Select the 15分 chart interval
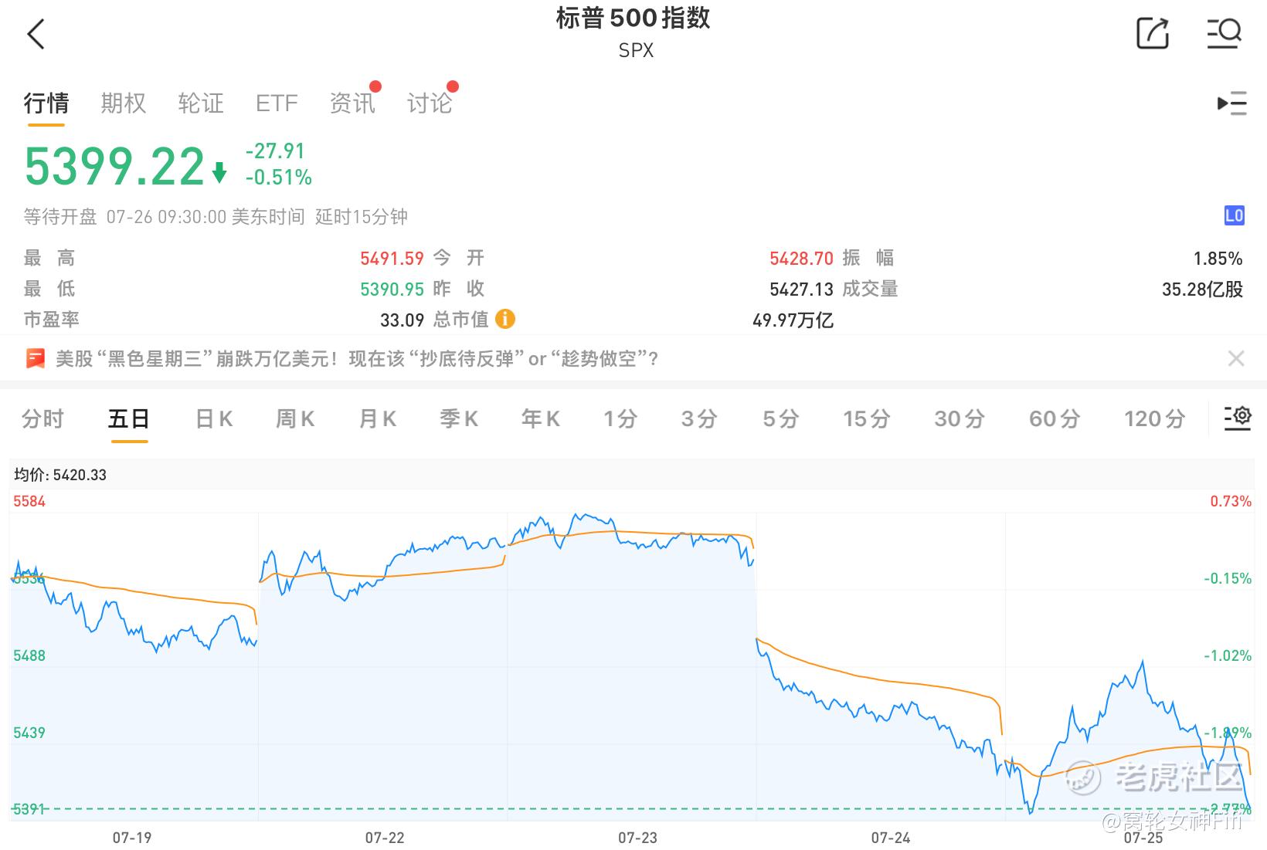The height and width of the screenshot is (850, 1267). 867,418
